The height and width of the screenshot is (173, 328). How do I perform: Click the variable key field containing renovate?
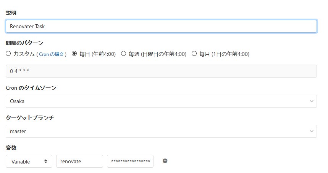79,161
